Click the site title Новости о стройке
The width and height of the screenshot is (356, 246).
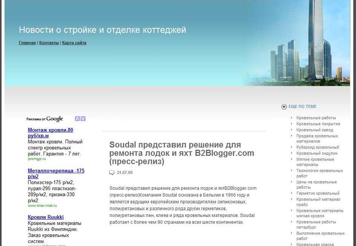(x=102, y=30)
